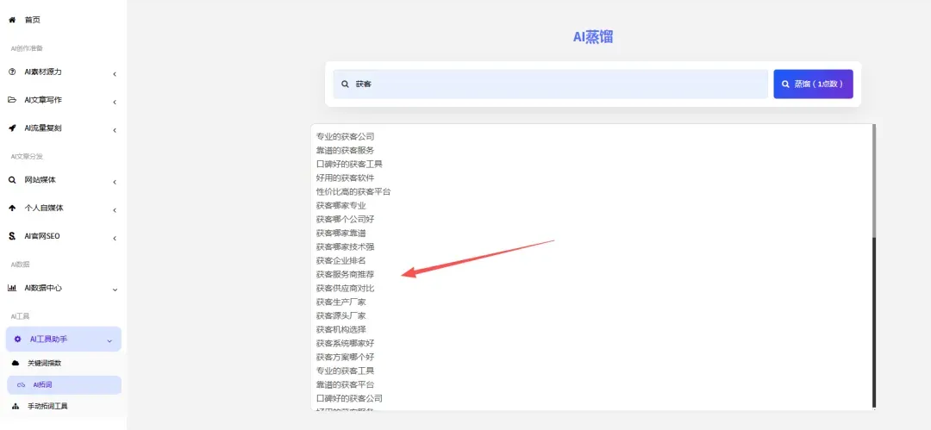Click the question-circle icon of AI素材源力
Screen dimensions: 931x430
coord(12,72)
